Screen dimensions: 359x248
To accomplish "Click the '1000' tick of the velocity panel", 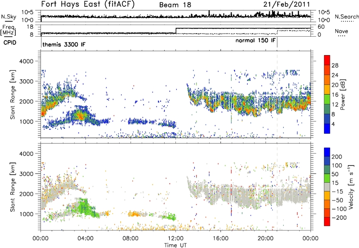I will click(26, 214).
